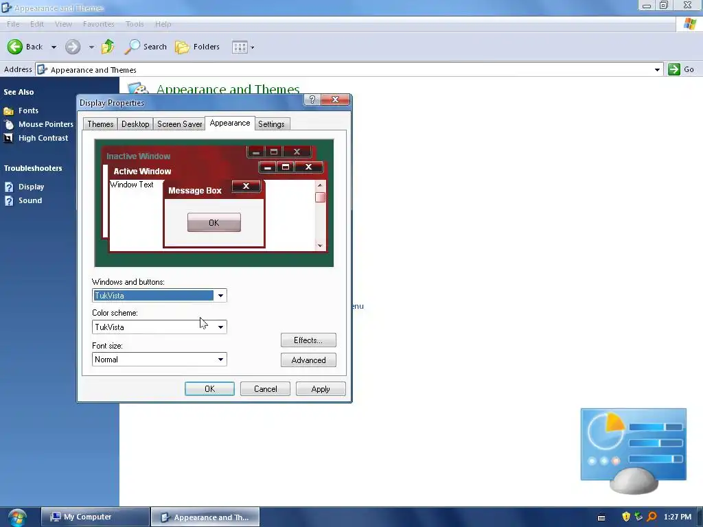Open the Windows and buttons dropdown
Image resolution: width=703 pixels, height=527 pixels.
220,296
